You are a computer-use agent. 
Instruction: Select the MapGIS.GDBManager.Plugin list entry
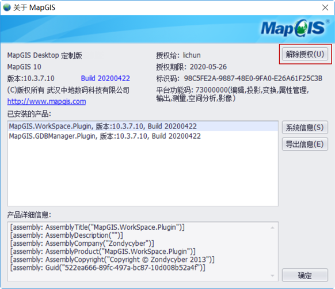click(x=143, y=136)
